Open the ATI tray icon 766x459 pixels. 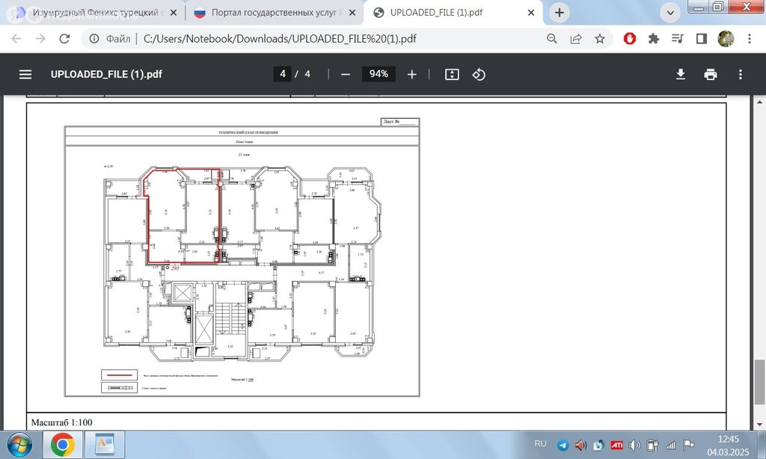pos(616,446)
